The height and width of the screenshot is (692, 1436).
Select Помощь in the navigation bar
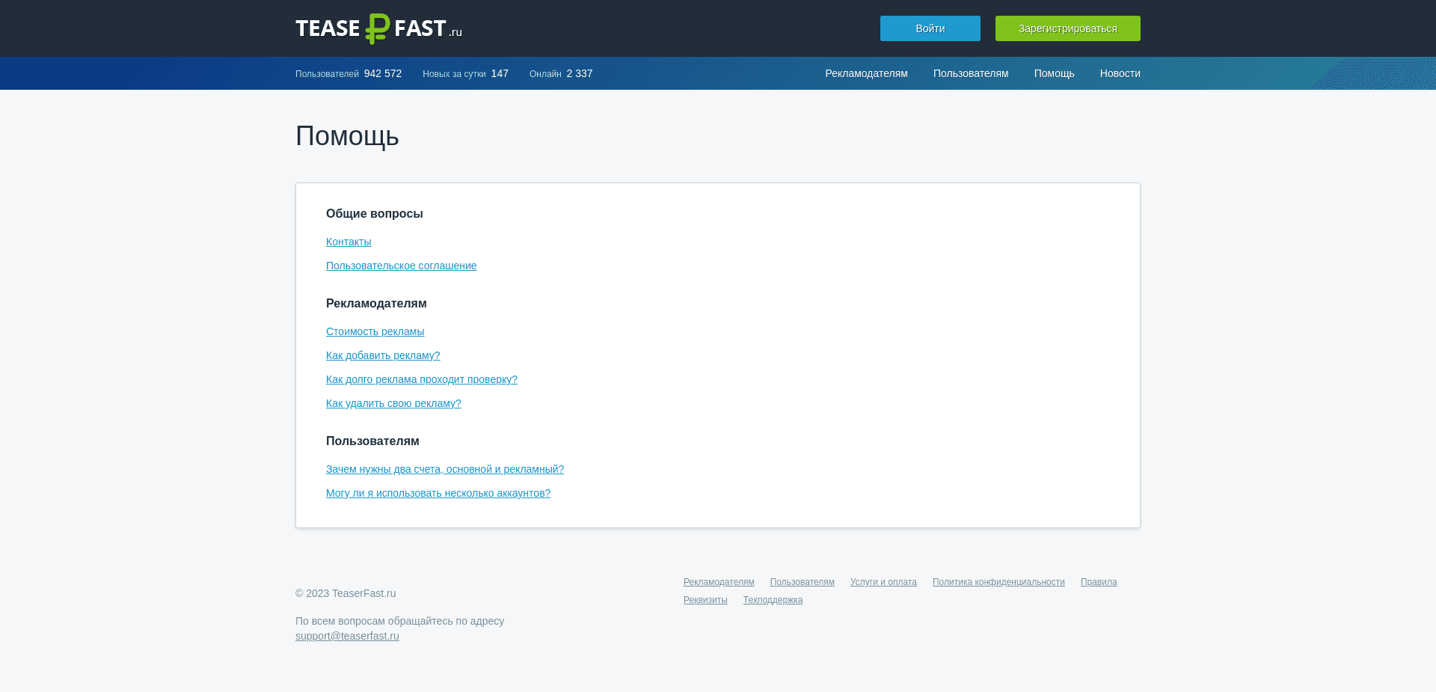(x=1054, y=73)
